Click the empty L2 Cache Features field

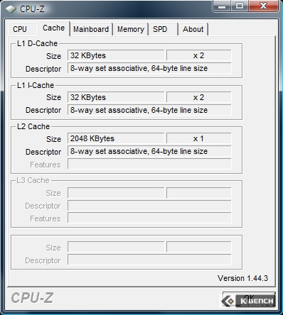[149, 164]
